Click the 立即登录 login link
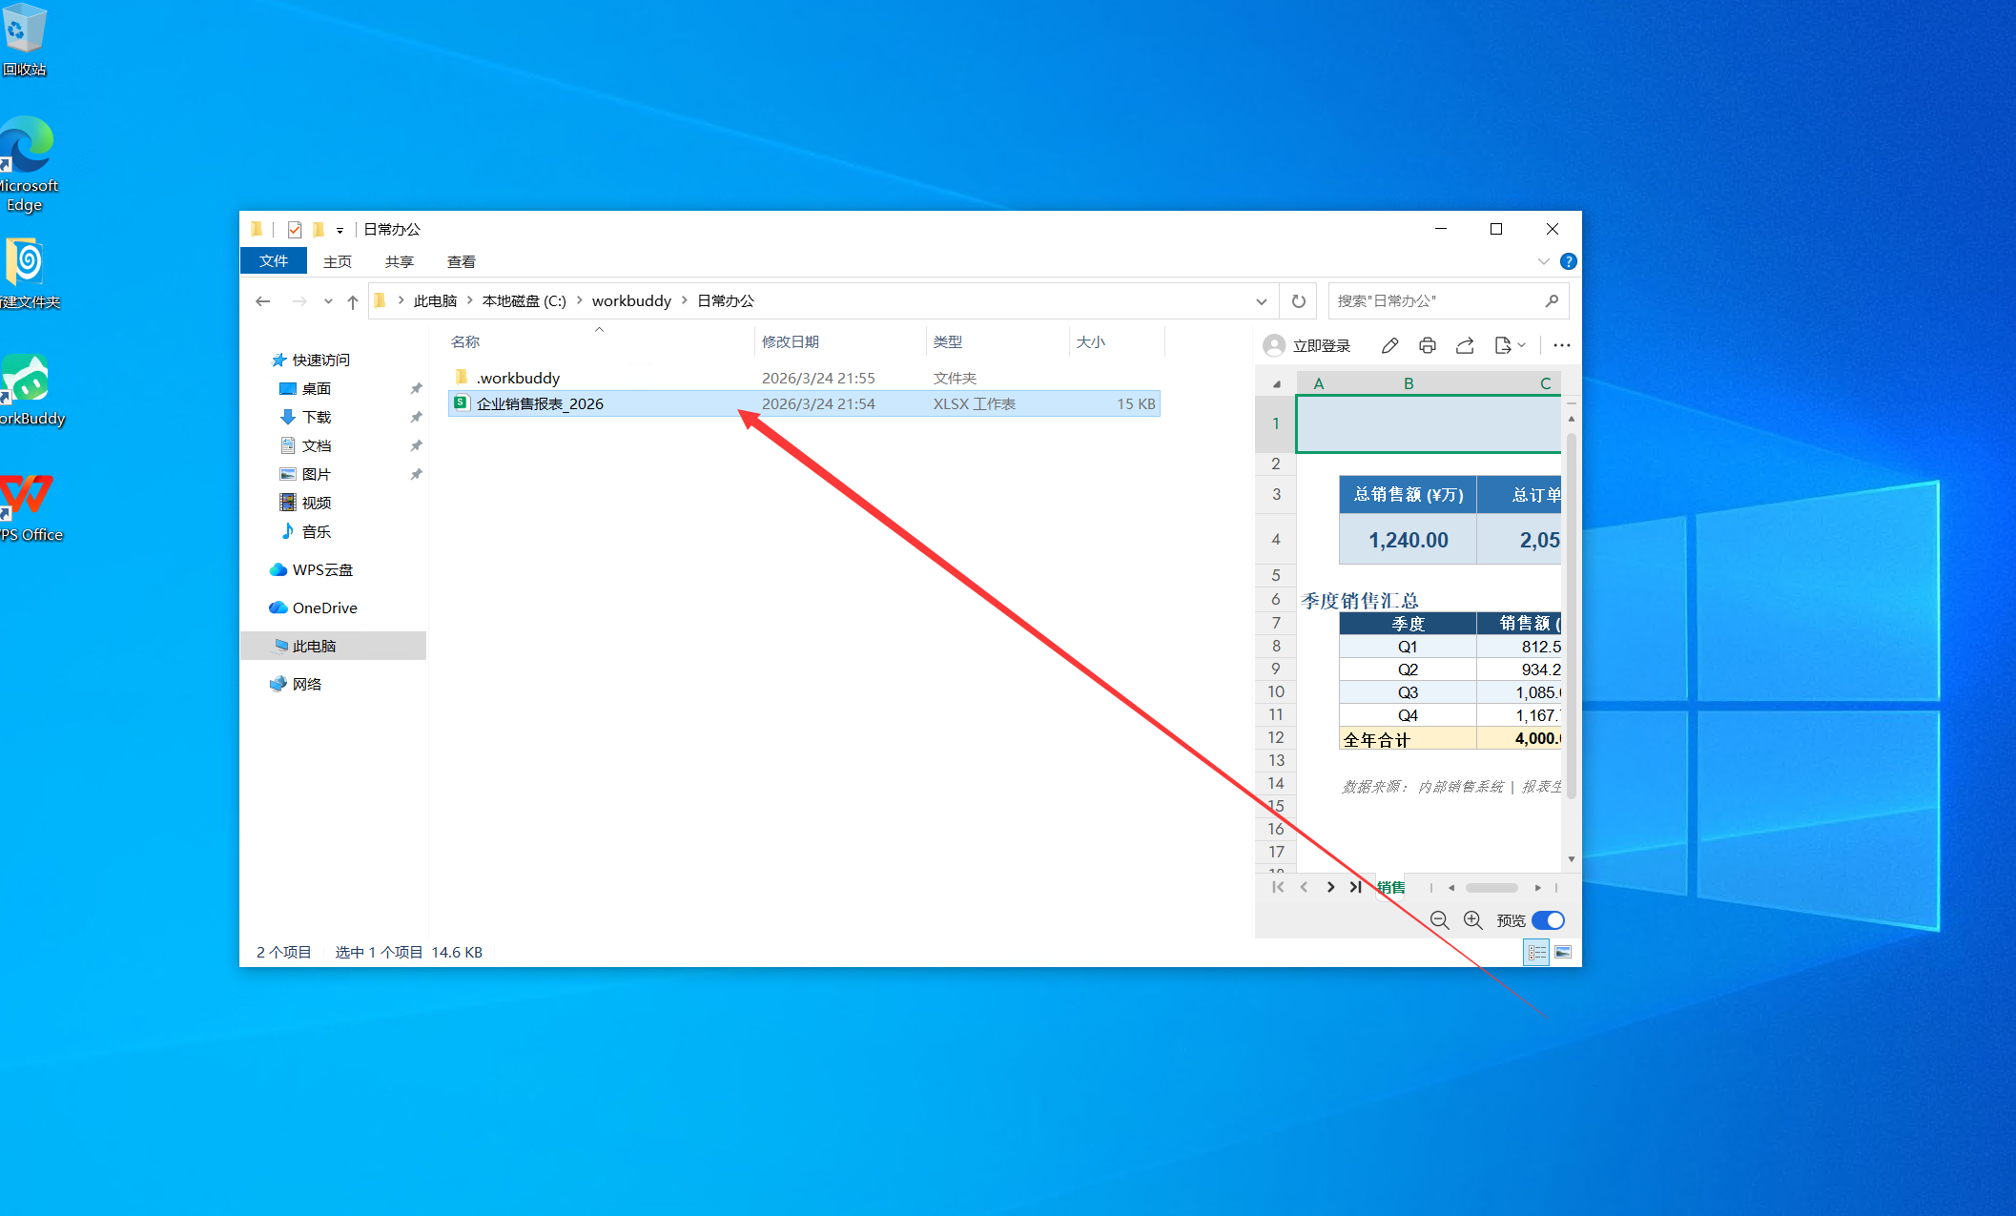Image resolution: width=2016 pixels, height=1216 pixels. (x=1321, y=345)
